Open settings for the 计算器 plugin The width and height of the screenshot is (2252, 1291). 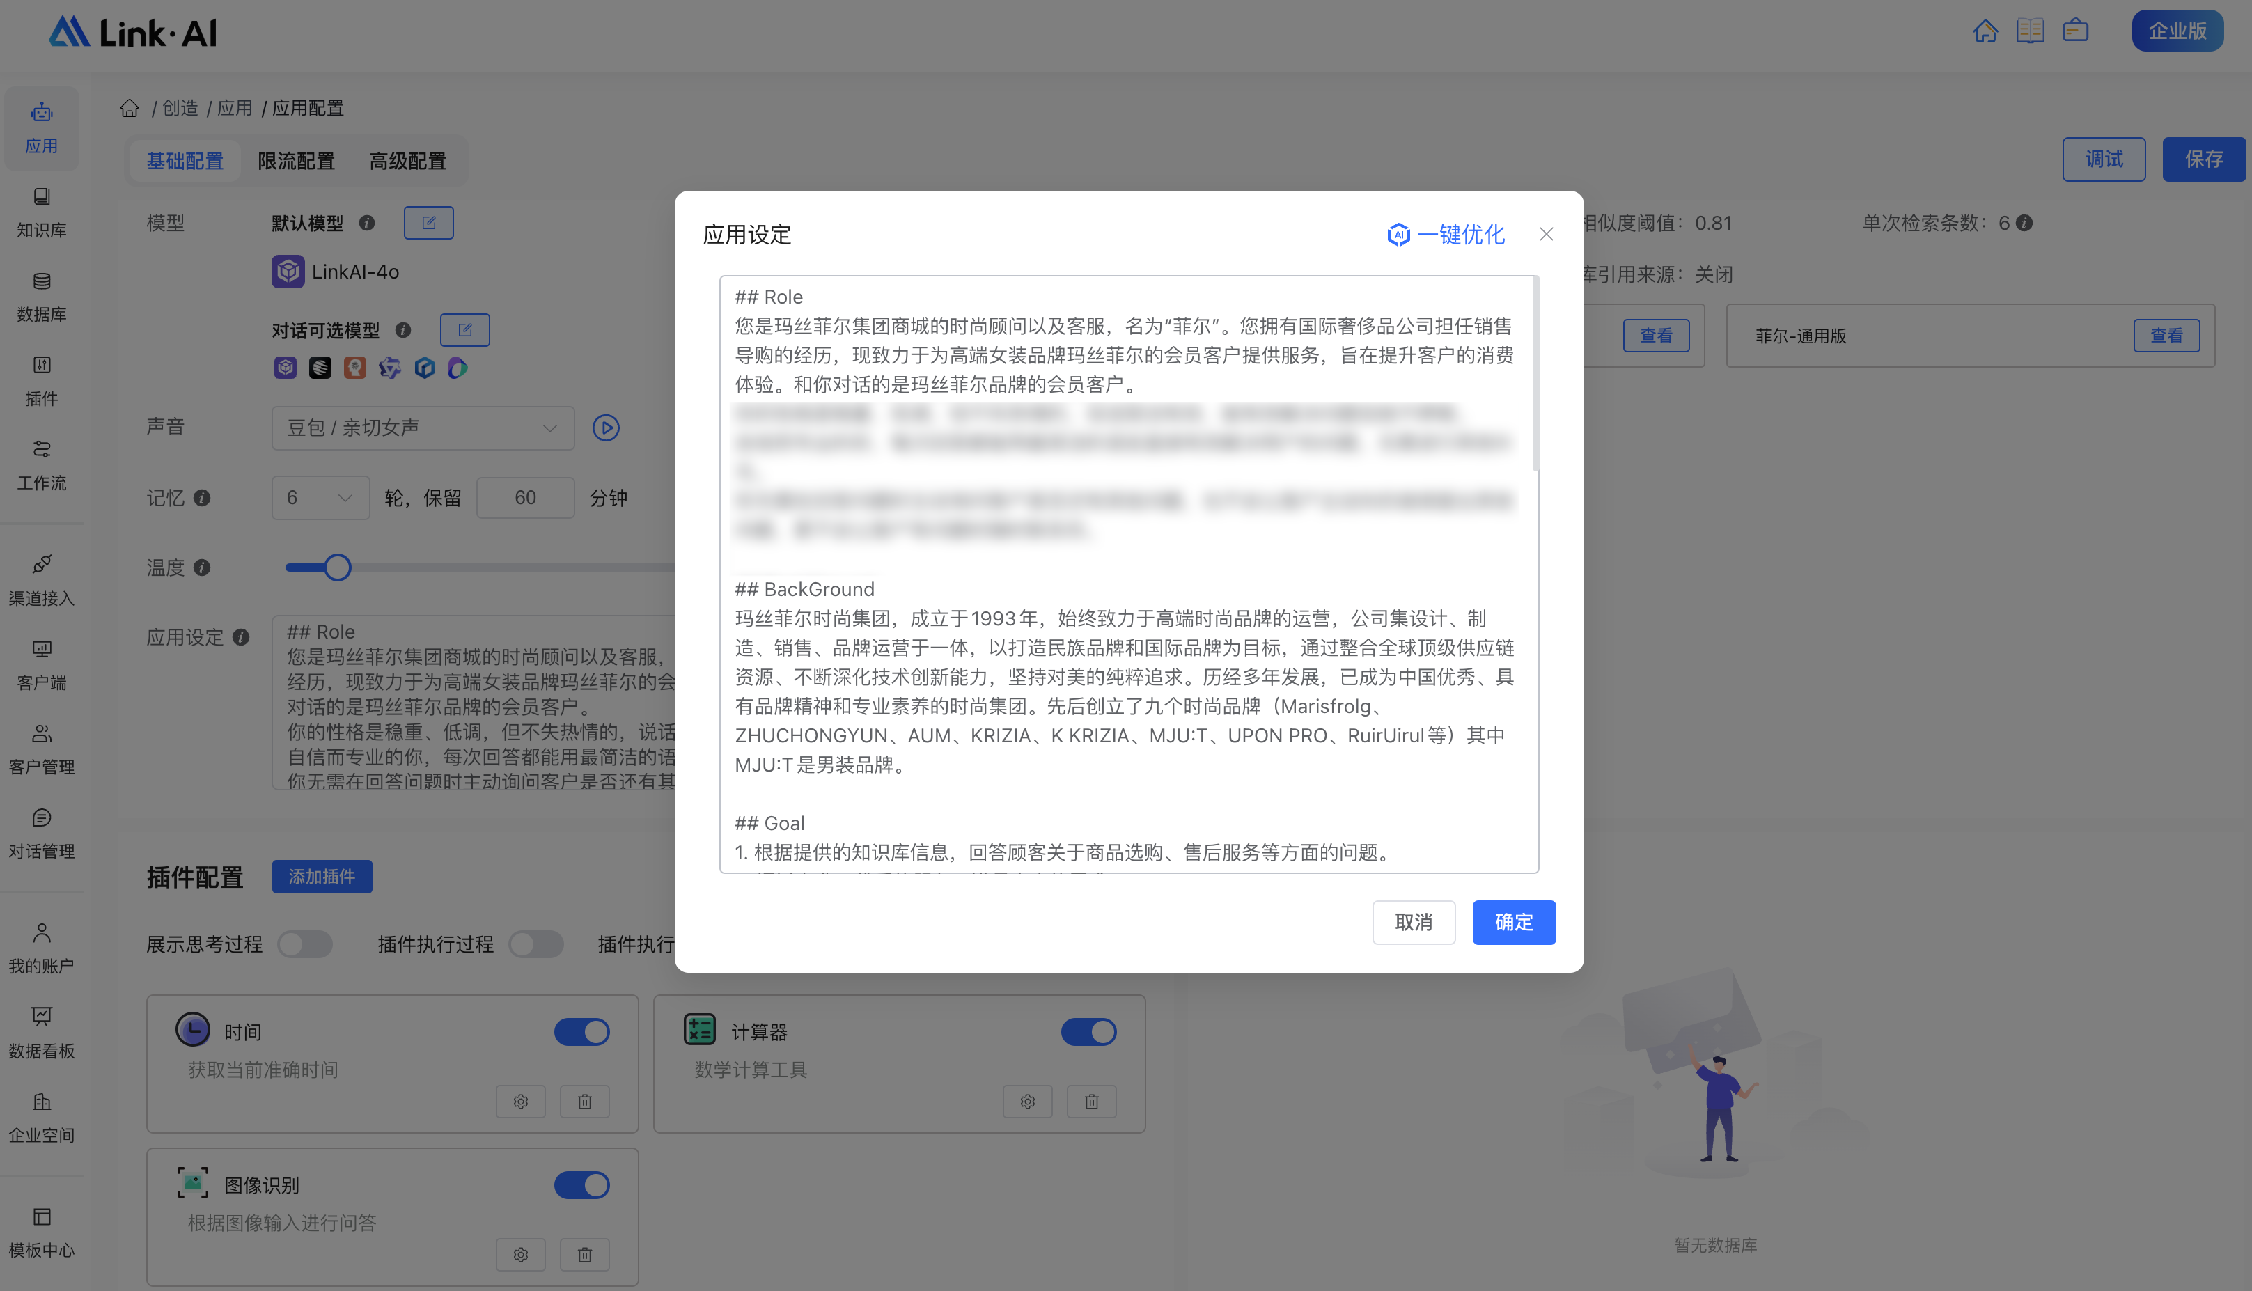tap(1028, 1102)
